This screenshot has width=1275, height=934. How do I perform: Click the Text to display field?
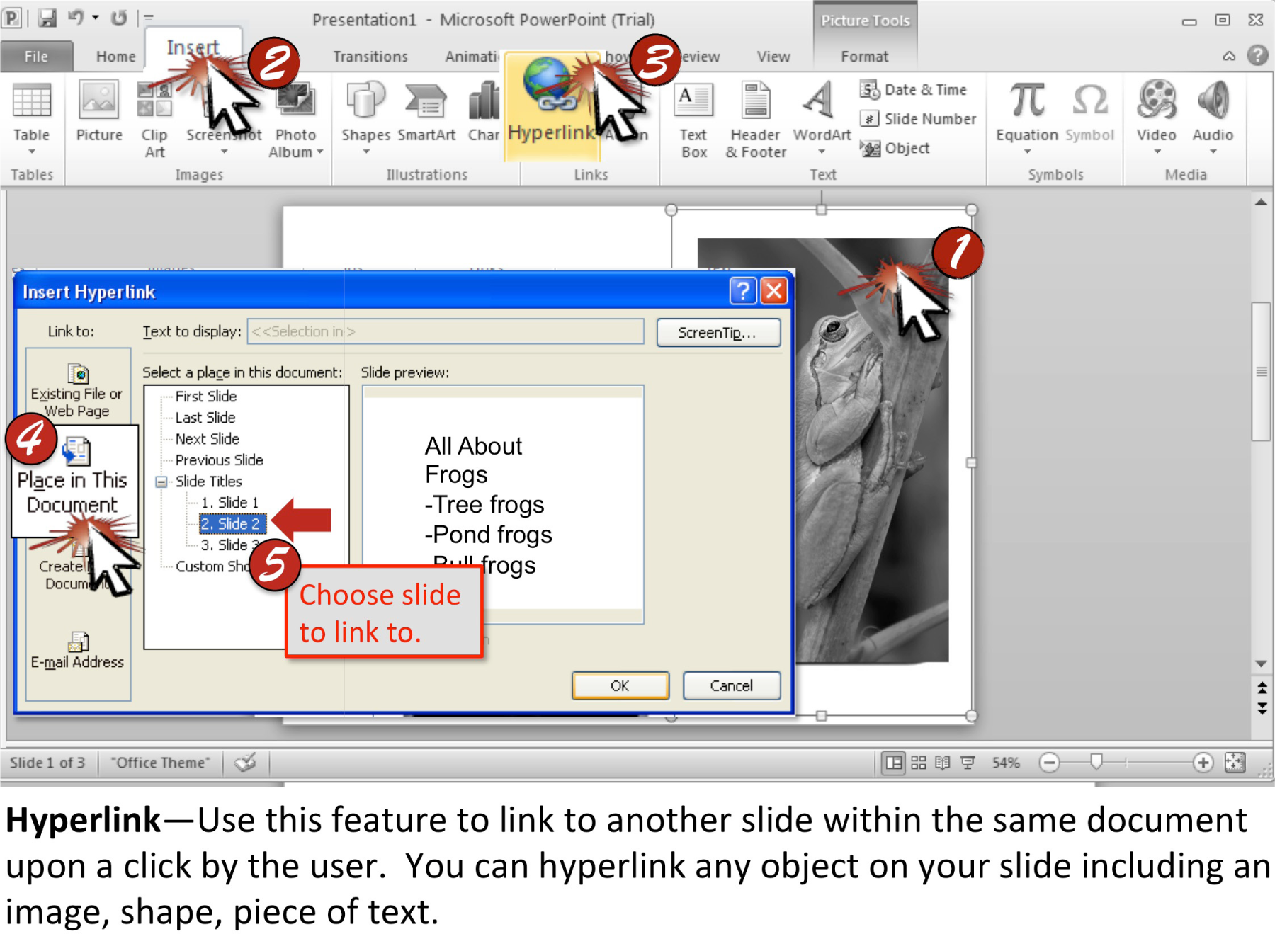click(446, 331)
